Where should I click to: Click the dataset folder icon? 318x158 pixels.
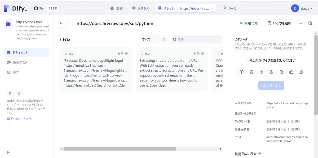pos(8,24)
